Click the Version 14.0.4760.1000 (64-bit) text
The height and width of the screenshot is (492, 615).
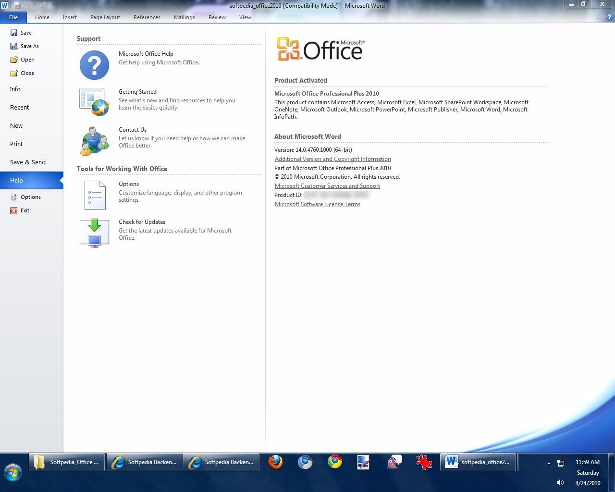[313, 150]
